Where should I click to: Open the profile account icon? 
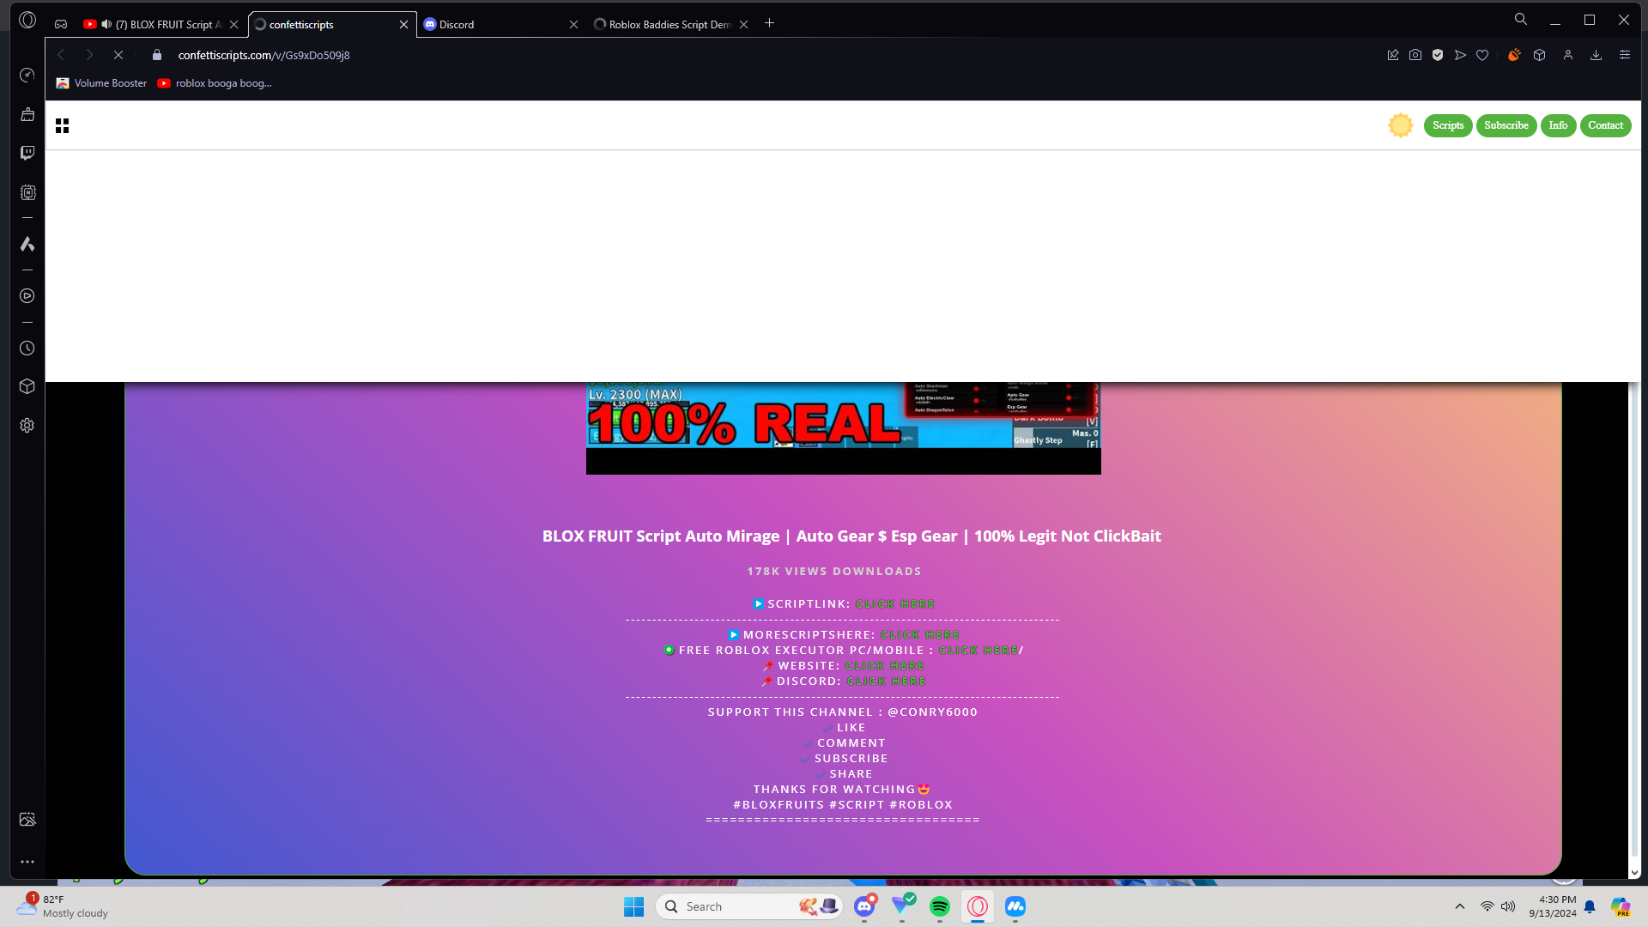click(x=1568, y=55)
